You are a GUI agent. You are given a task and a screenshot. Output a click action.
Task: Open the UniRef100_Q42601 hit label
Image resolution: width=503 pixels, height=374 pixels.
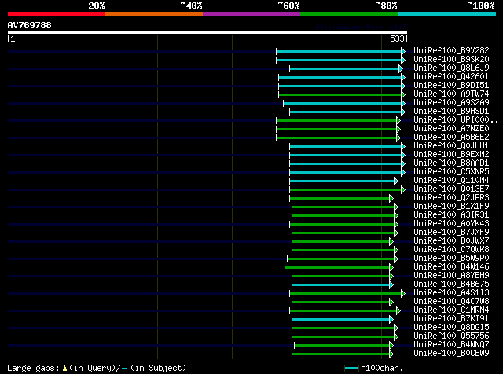(x=451, y=77)
